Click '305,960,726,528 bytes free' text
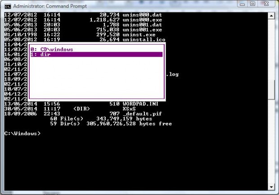This screenshot has height=195, width=279. [129, 124]
